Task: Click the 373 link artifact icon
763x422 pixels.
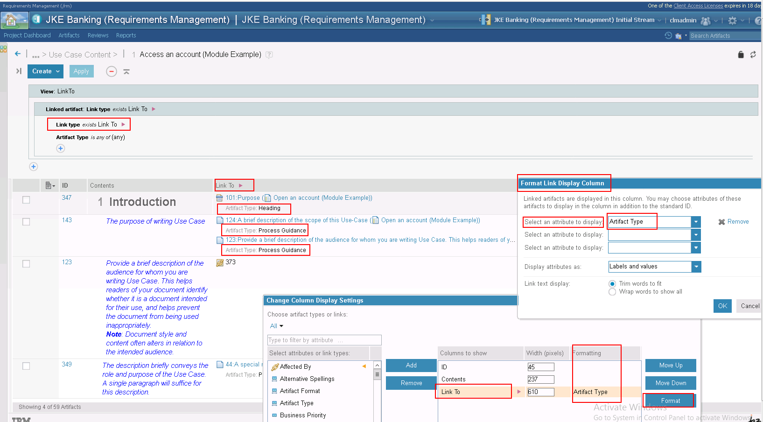Action: coord(220,263)
